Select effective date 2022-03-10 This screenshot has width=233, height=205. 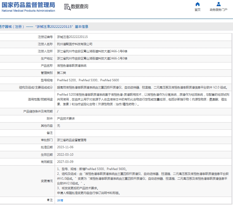point(65,154)
